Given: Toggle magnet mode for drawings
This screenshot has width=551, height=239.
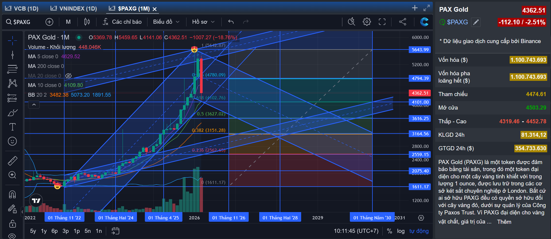Looking at the screenshot, I should coord(12,194).
